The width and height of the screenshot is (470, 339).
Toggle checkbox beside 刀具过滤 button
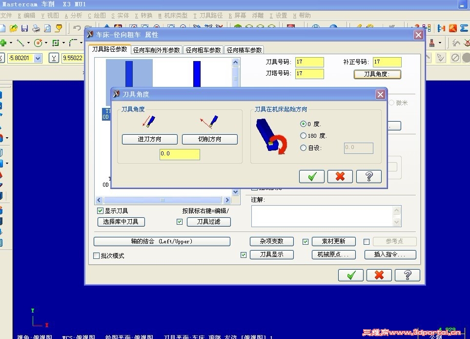tap(180, 222)
